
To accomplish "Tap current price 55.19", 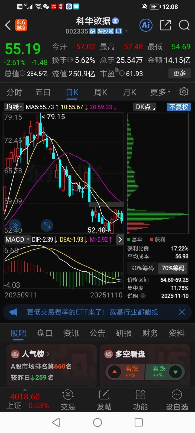I will (23, 49).
